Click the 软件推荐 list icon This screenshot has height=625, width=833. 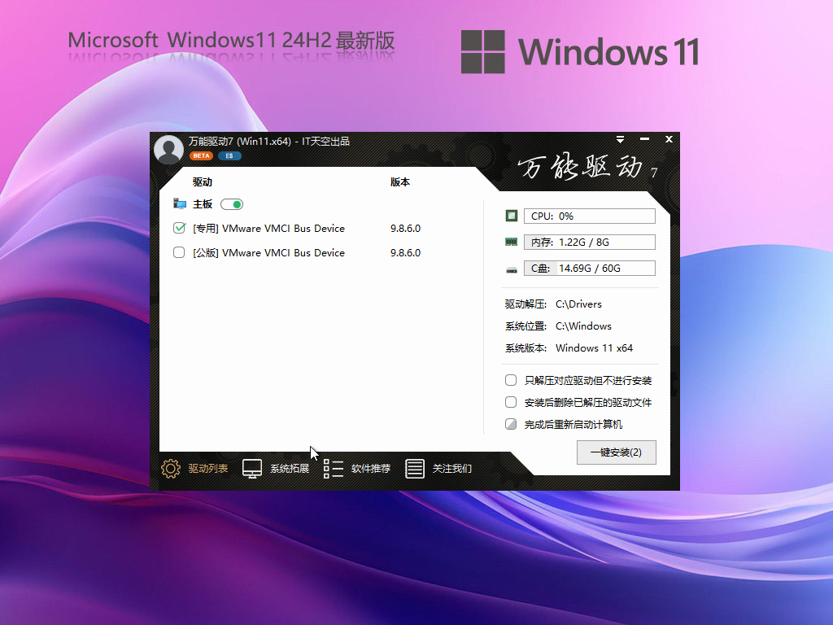333,468
